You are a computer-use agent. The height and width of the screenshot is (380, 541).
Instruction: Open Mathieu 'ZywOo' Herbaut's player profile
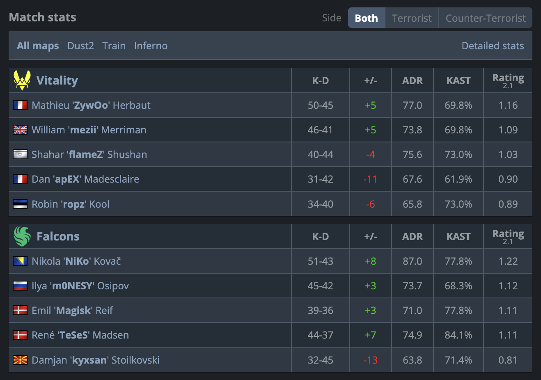[x=91, y=105]
